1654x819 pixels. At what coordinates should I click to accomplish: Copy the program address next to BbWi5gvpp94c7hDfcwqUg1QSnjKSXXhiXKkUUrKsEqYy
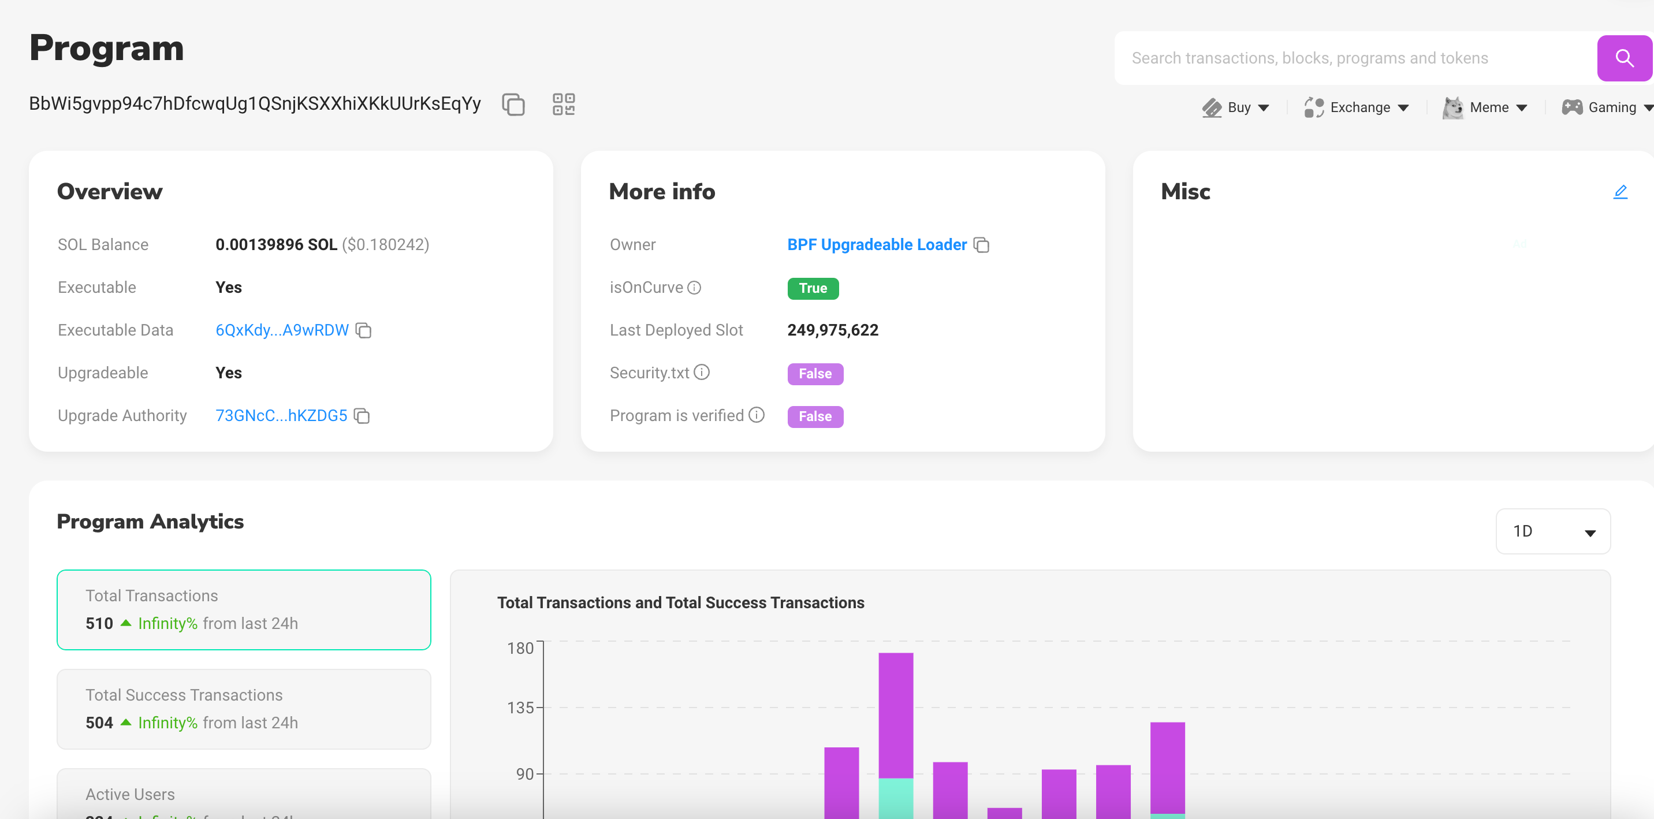tap(513, 104)
